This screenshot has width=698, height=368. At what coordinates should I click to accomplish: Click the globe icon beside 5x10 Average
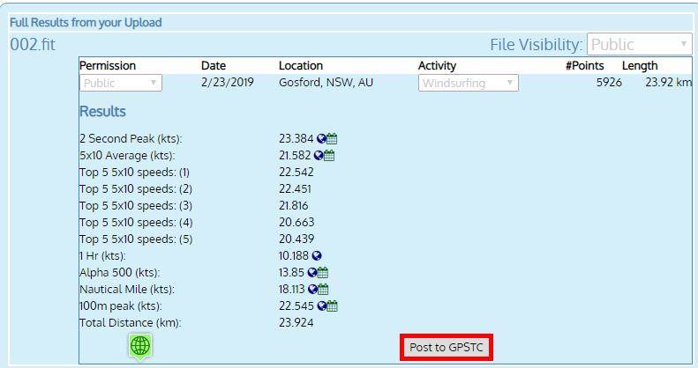click(x=319, y=156)
